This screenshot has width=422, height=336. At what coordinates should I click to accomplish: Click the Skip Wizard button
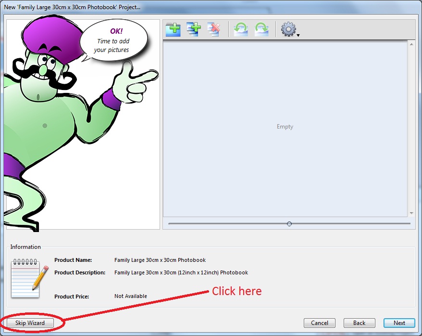pos(30,323)
